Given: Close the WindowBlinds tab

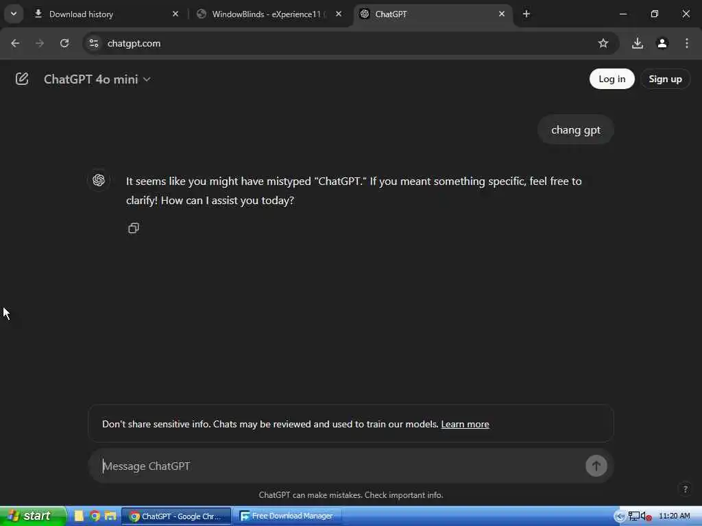Looking at the screenshot, I should [339, 14].
